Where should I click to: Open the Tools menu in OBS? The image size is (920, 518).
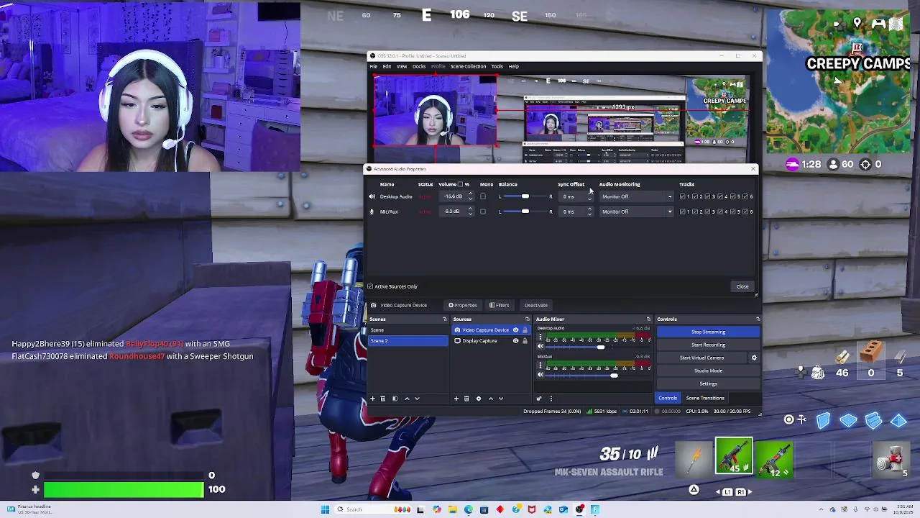coord(497,66)
